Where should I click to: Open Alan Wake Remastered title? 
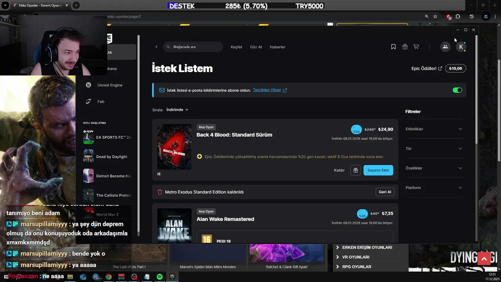[225, 219]
